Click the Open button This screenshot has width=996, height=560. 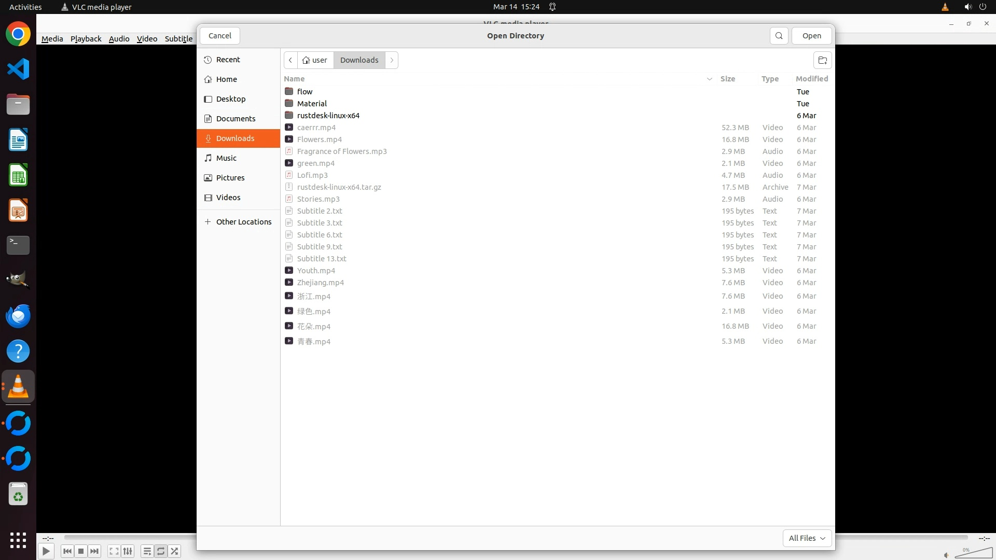click(x=811, y=36)
